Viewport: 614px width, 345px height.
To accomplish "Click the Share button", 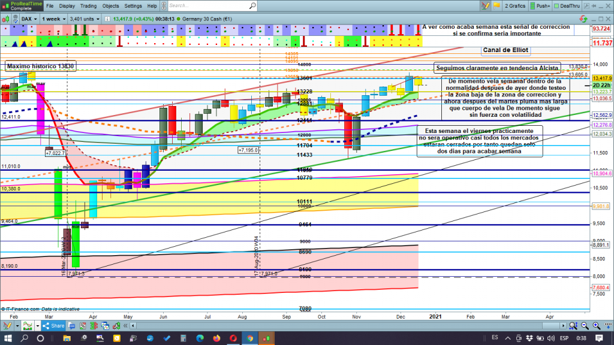I will click(54, 326).
